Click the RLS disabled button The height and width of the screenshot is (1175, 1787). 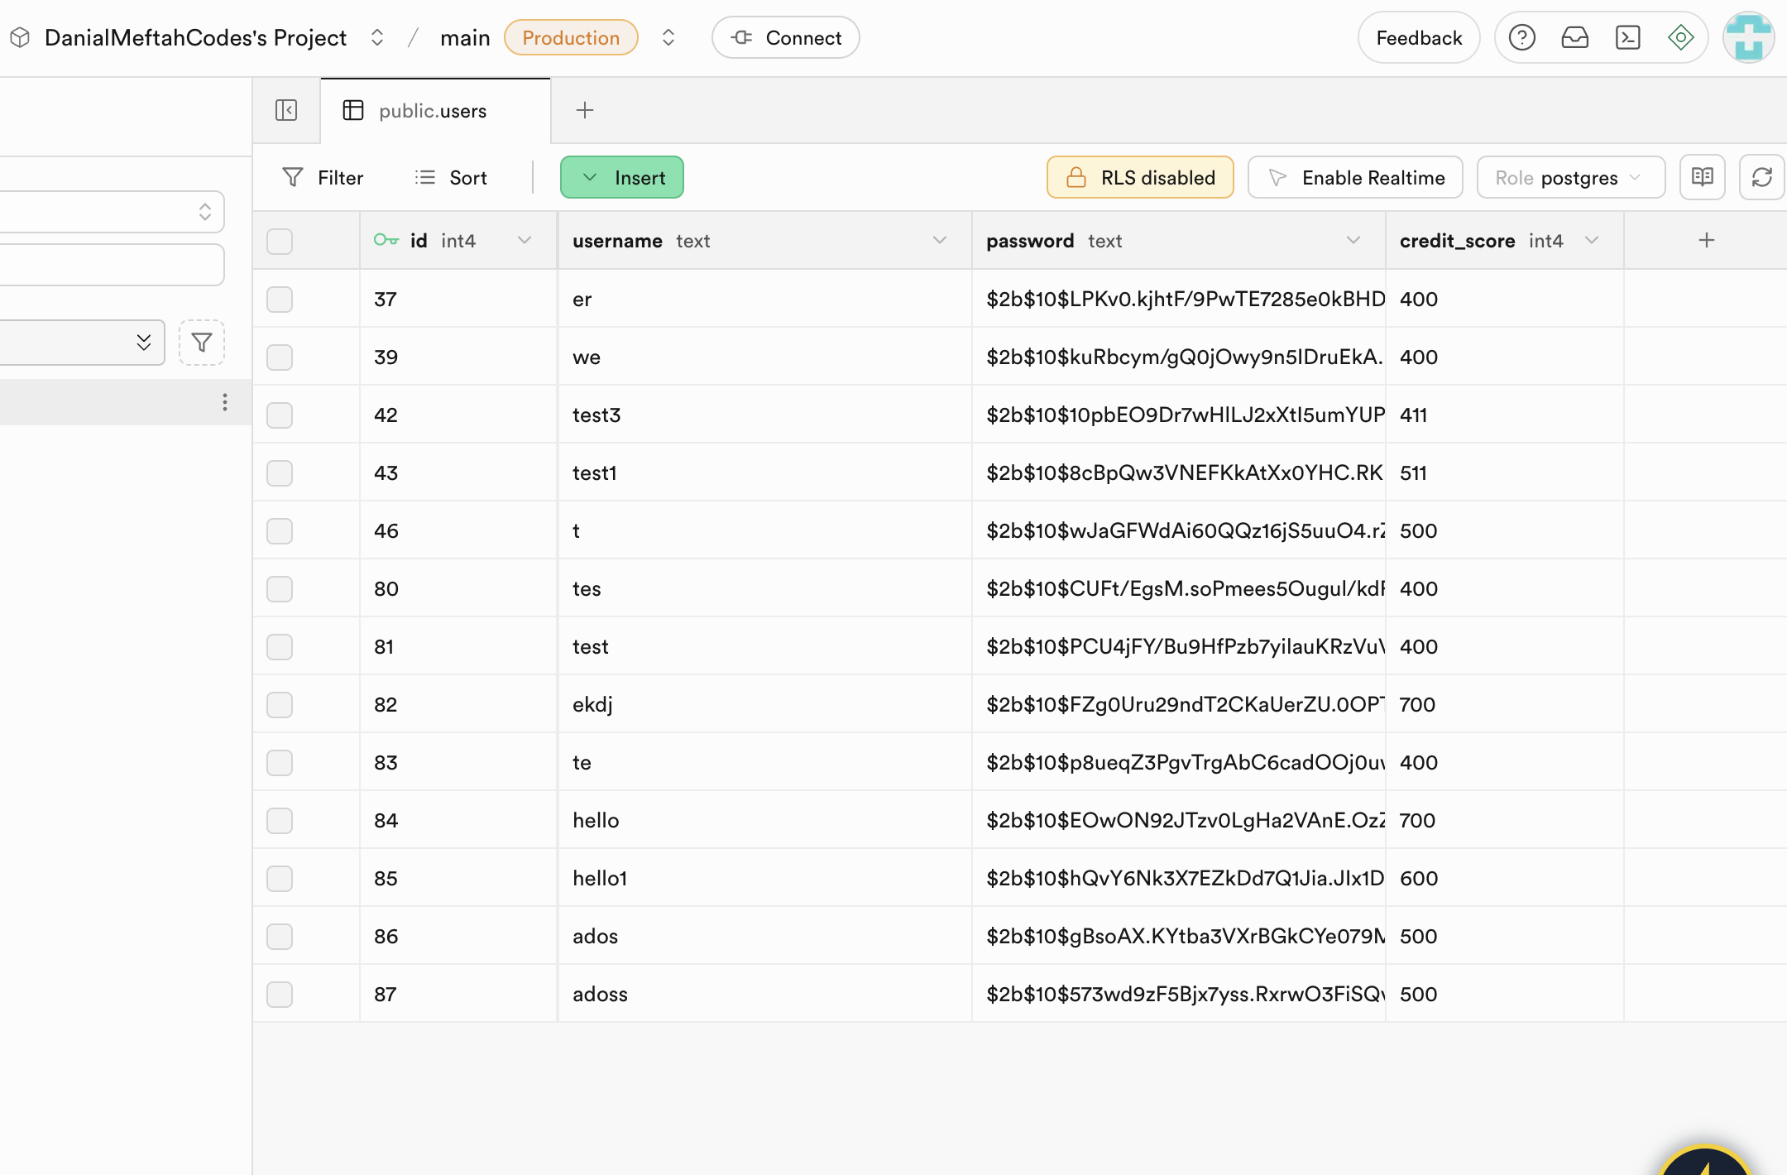pyautogui.click(x=1140, y=177)
